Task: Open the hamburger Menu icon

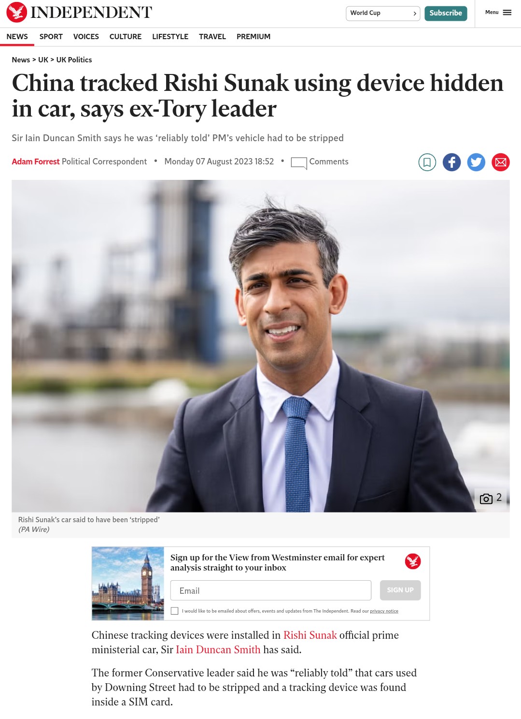Action: pyautogui.click(x=507, y=13)
